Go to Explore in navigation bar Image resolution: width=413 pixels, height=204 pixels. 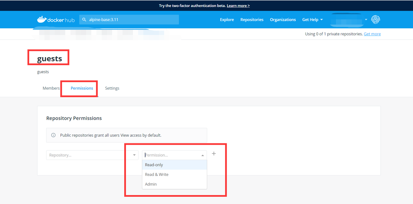point(227,20)
